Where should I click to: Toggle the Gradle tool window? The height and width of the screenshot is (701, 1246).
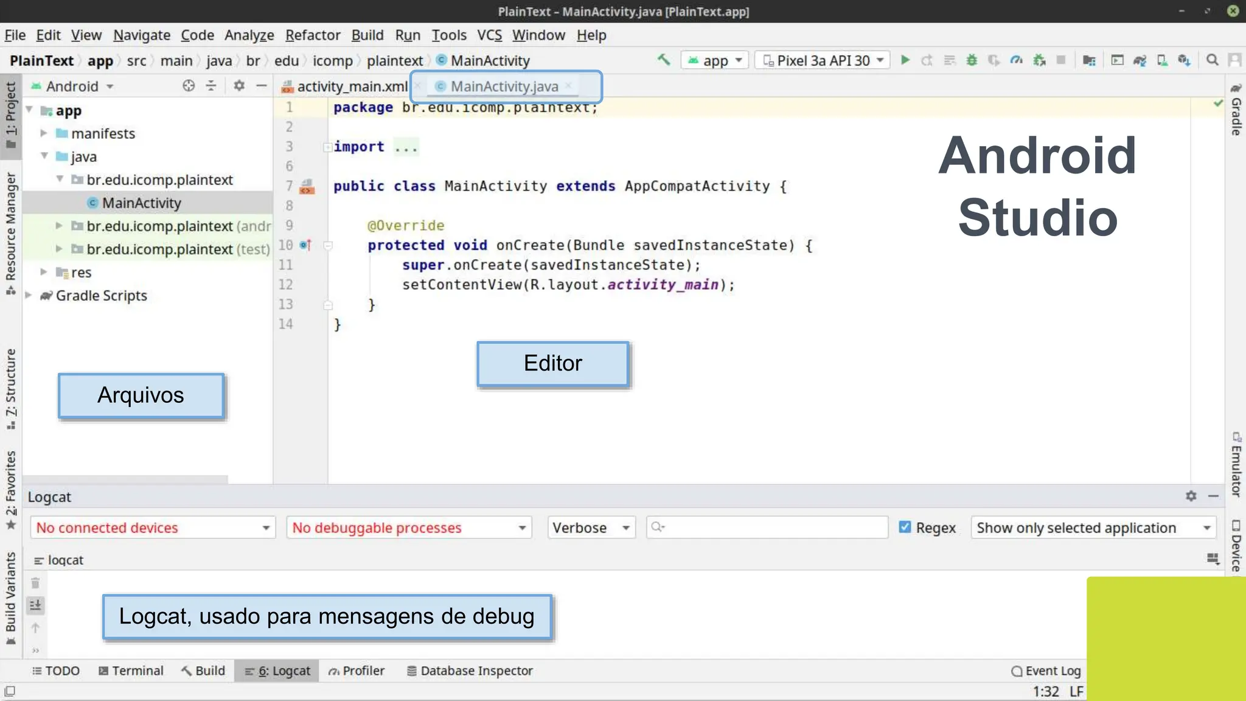(x=1236, y=110)
